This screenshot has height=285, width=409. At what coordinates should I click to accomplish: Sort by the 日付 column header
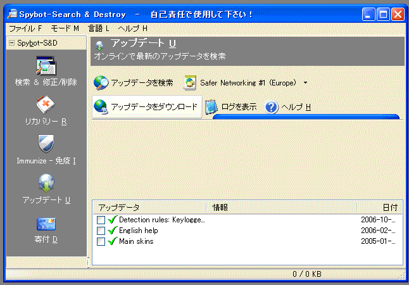click(x=379, y=208)
